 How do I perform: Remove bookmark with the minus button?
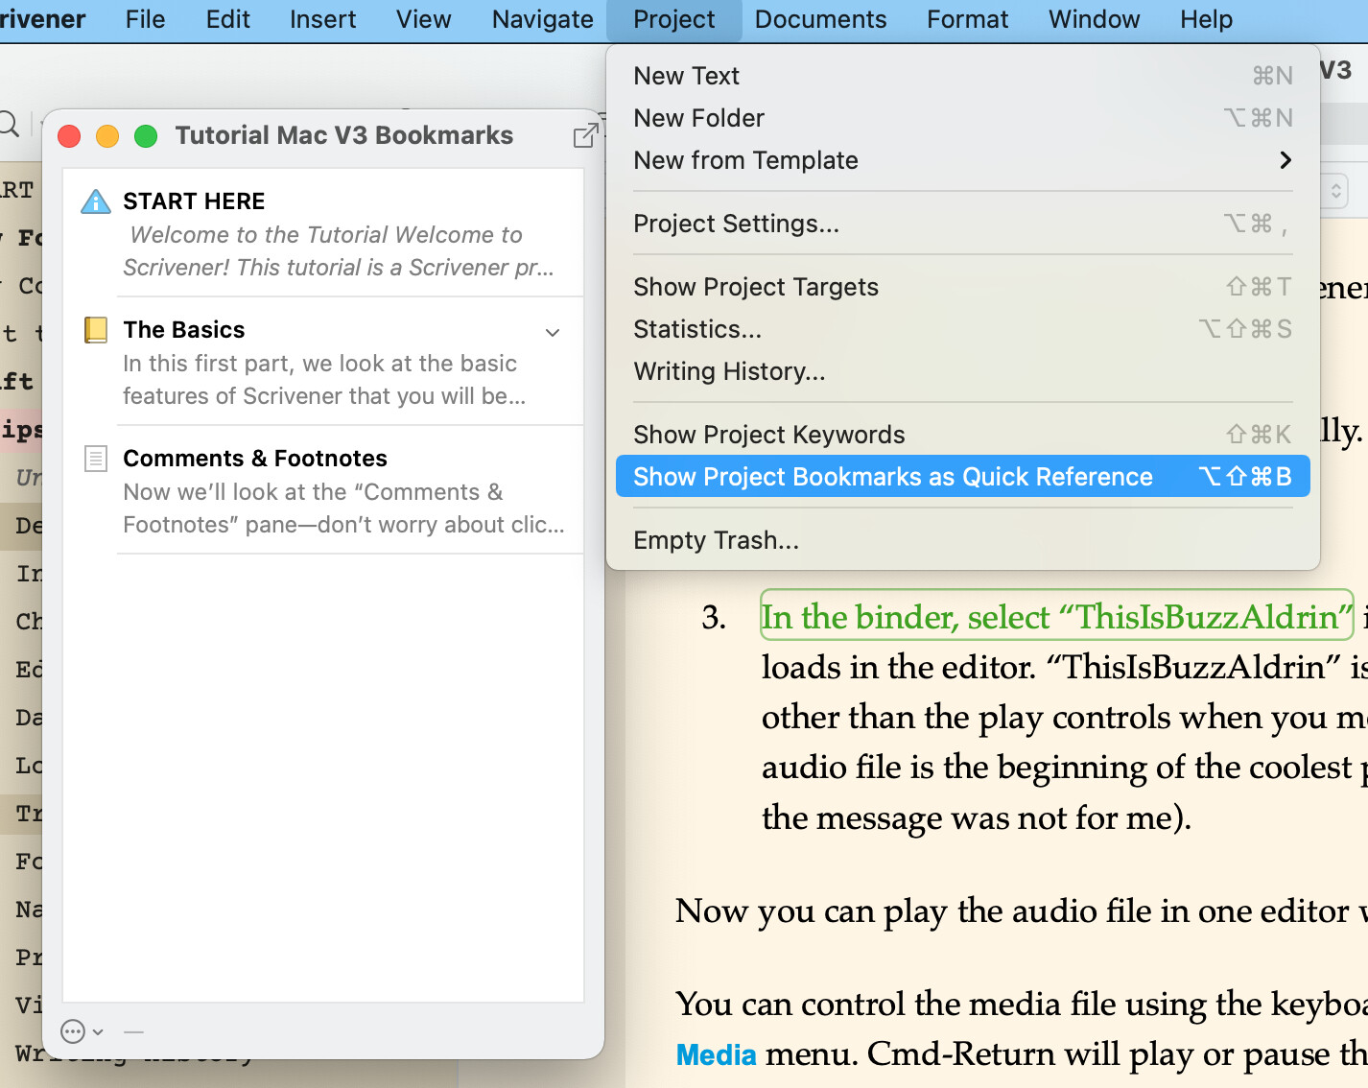(x=133, y=1031)
